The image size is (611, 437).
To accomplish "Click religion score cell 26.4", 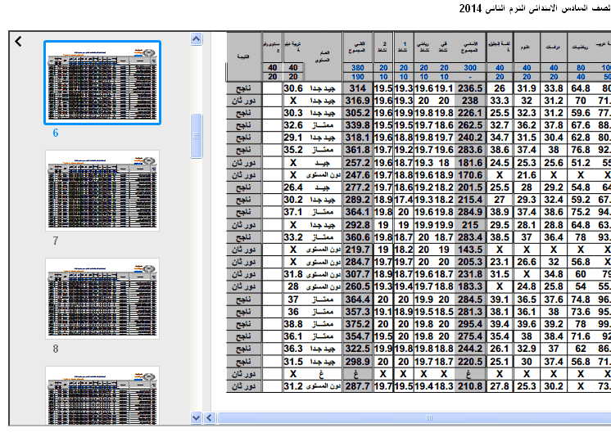I will coord(293,187).
